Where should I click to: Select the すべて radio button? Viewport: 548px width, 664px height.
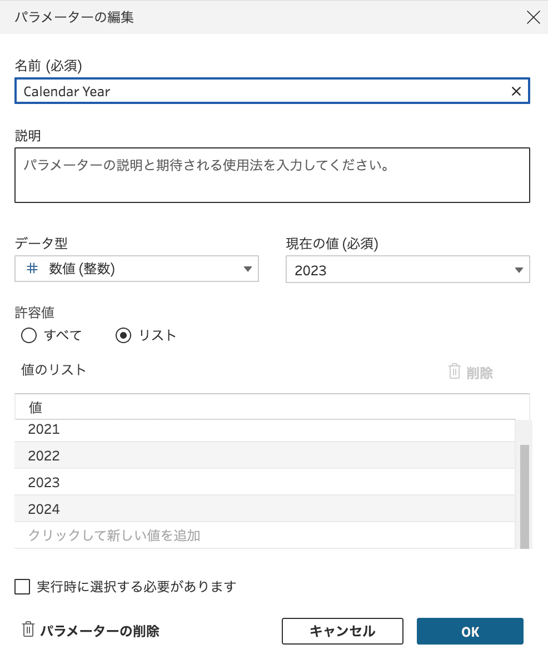[x=29, y=335]
